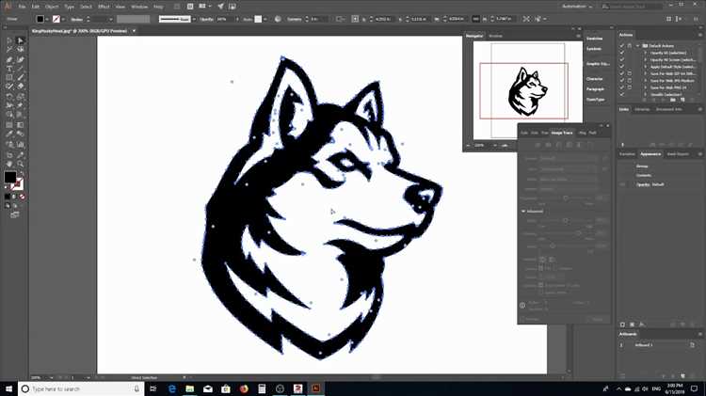This screenshot has height=396, width=706.
Task: Open the Firefox icon in the taskbar
Action: pos(243,388)
